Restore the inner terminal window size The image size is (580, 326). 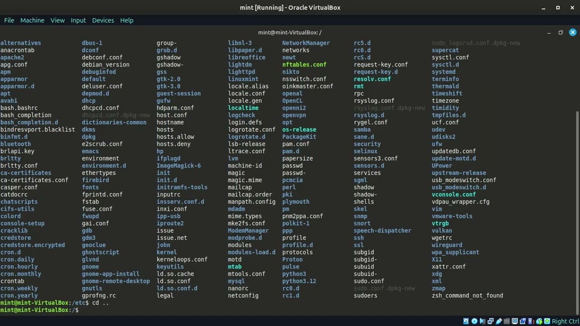coord(561,33)
